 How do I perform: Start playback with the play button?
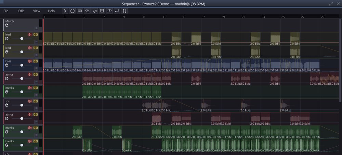tap(65, 11)
